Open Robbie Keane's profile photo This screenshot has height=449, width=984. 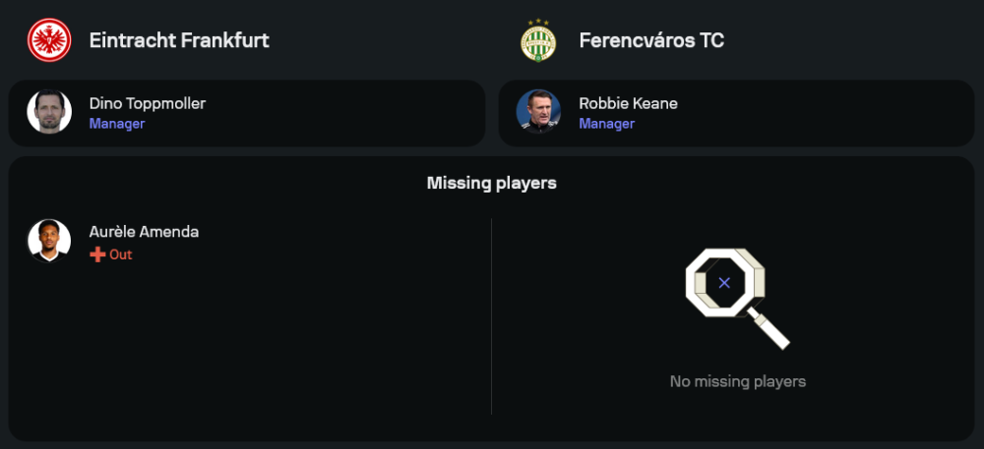tap(538, 112)
